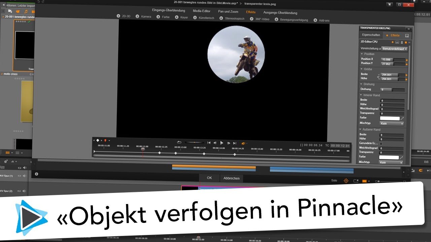Viewport: 431px width, 242px height.
Task: Toggle Gerundete Ecken checkbox
Action: (x=381, y=144)
